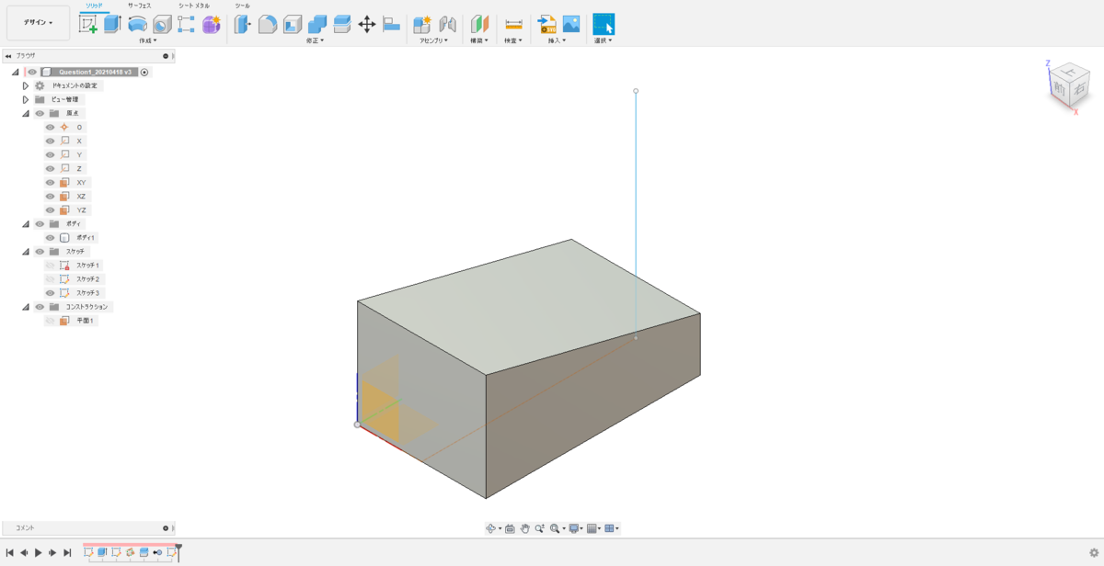Viewport: 1104px width, 566px height.
Task: Toggle visibility of XY plane
Action: click(x=51, y=182)
